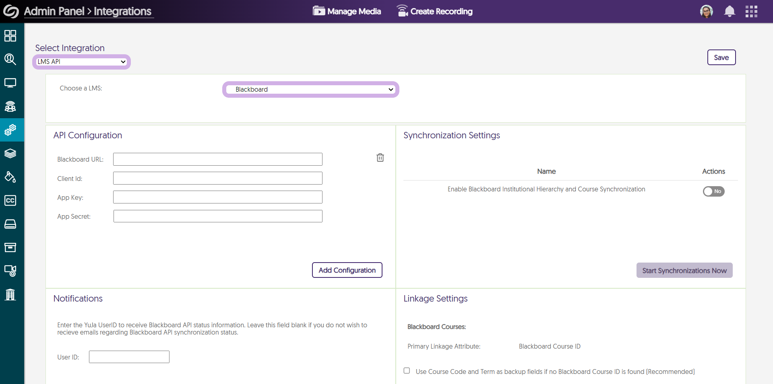Screen dimensions: 773x384
Task: Open the people group sidebar icon
Action: point(10,106)
